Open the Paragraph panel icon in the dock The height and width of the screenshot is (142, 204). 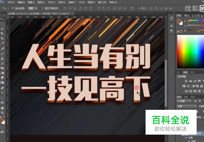click(x=172, y=31)
